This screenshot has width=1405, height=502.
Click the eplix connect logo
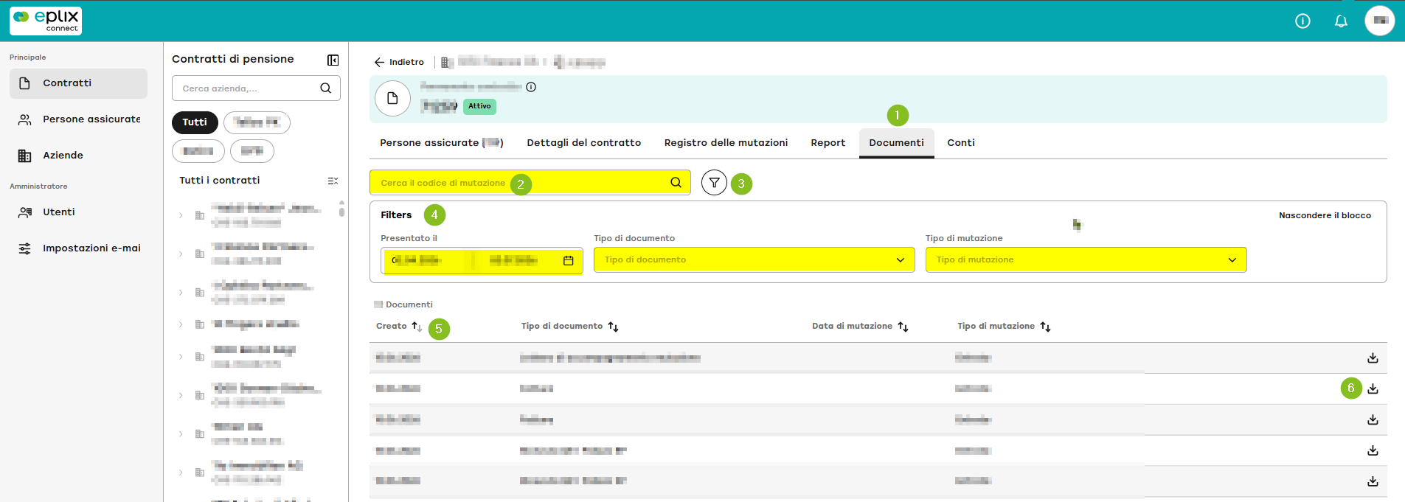click(x=46, y=21)
